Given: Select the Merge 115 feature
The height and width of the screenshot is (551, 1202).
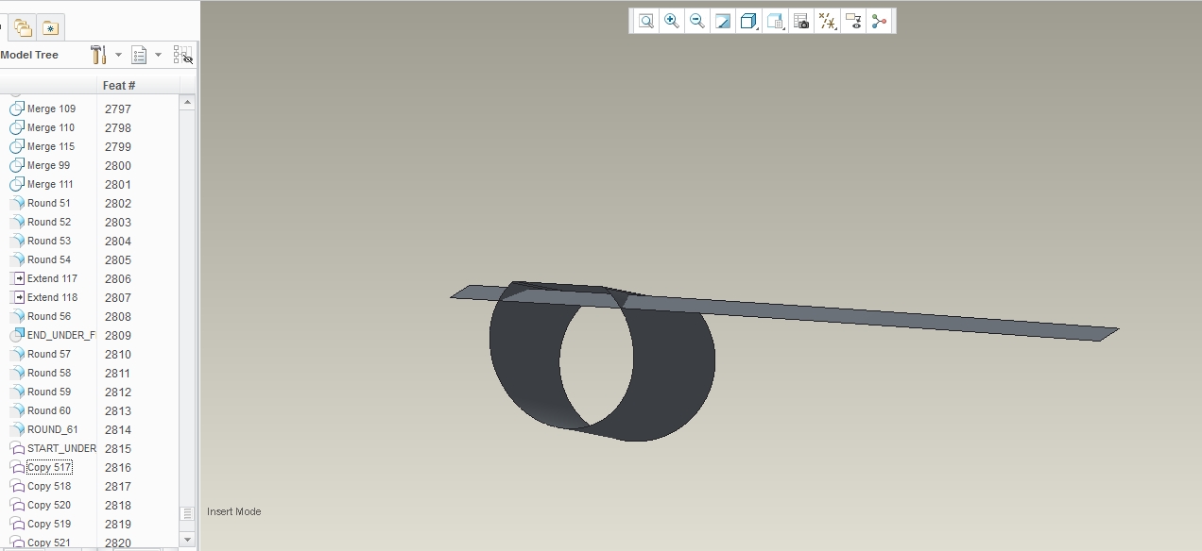Looking at the screenshot, I should coord(51,146).
